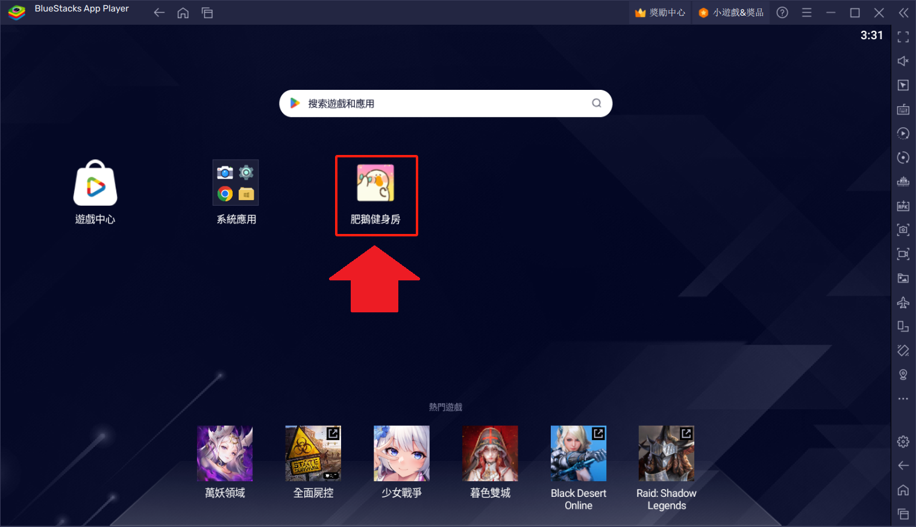Rotate the screen using sidebar icon
916x527 pixels.
(903, 326)
